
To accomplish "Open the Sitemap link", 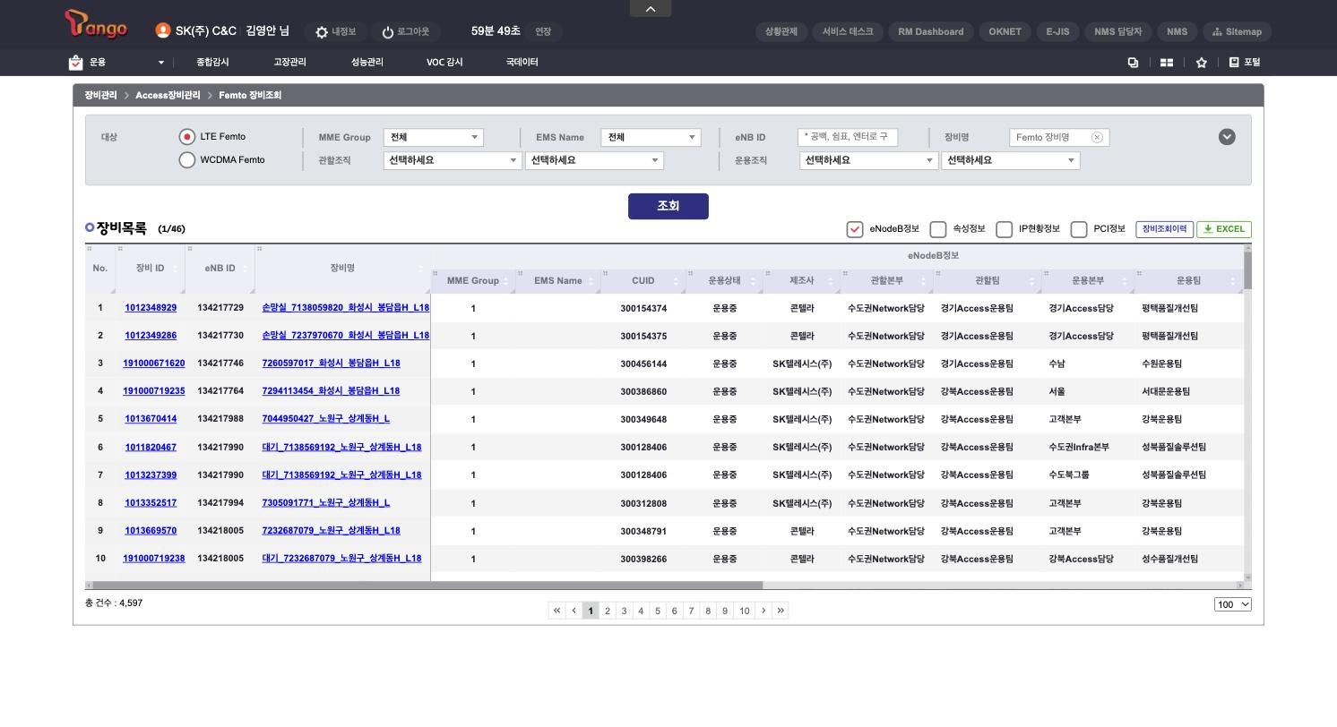I will 1237,31.
